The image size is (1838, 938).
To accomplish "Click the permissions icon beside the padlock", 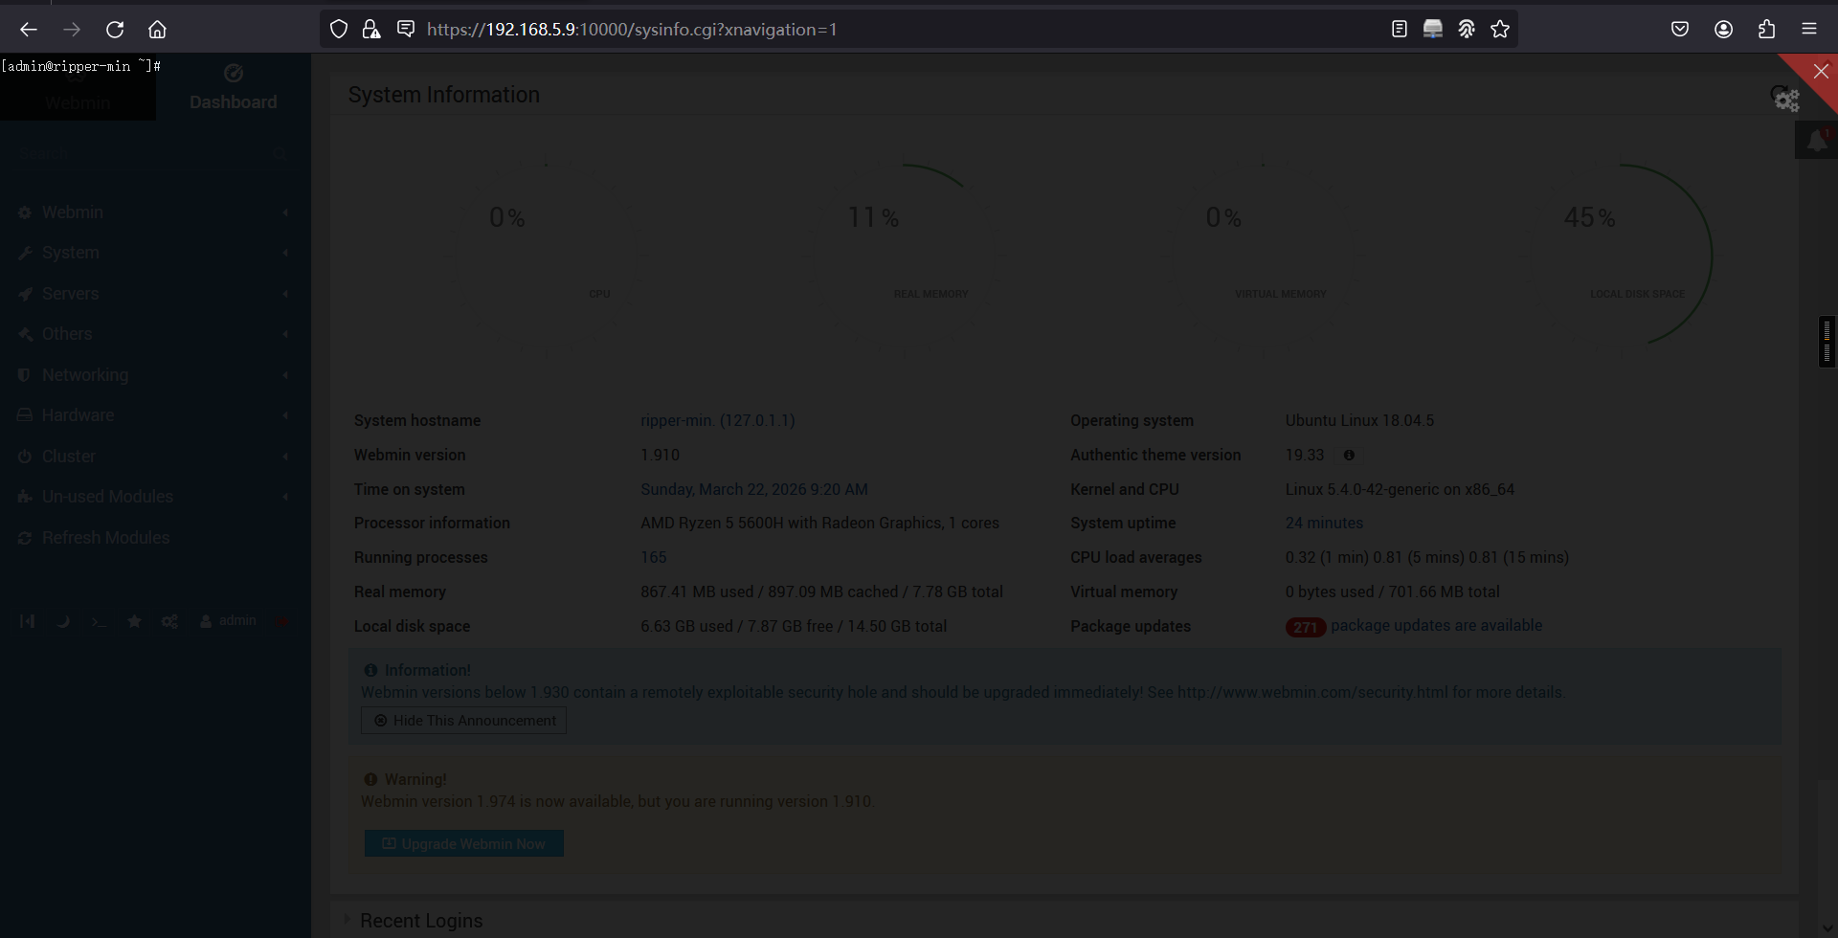I will [406, 30].
